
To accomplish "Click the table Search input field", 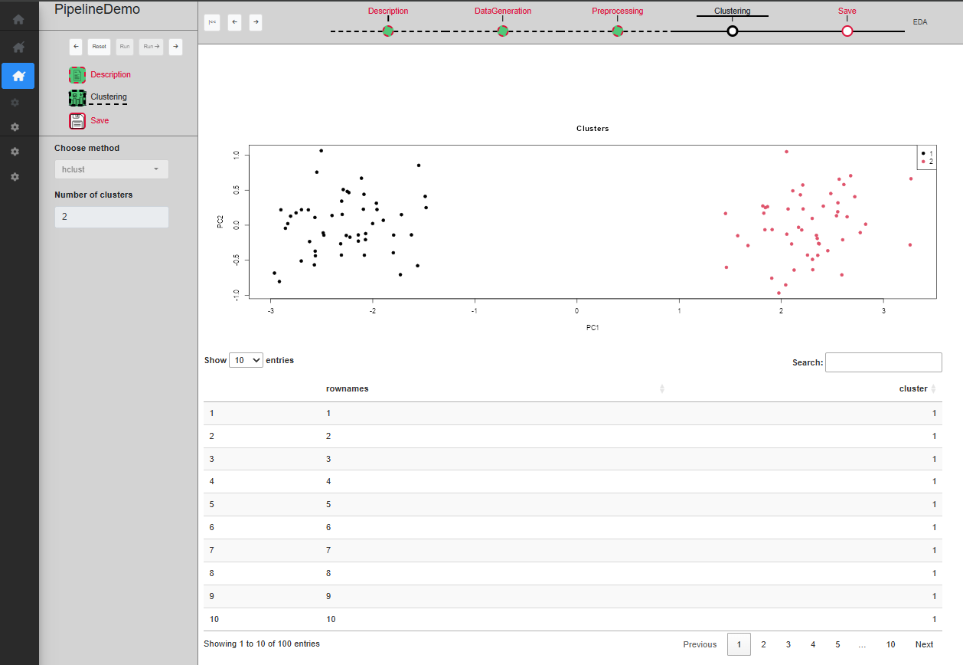I will pyautogui.click(x=883, y=362).
